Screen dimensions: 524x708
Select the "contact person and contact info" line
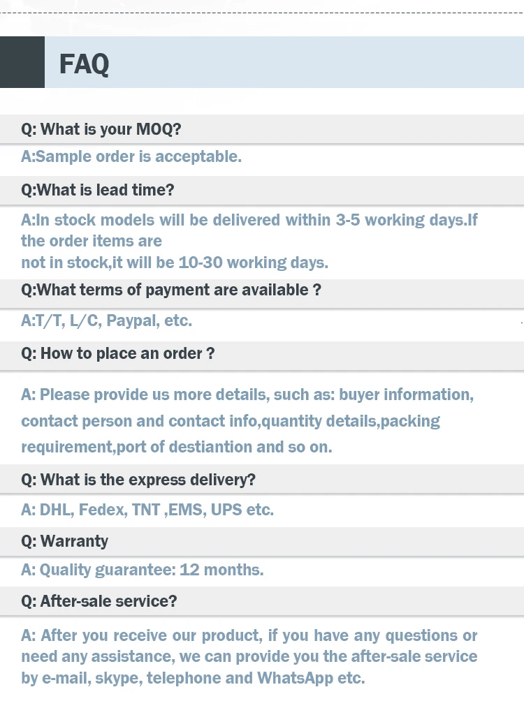231,421
